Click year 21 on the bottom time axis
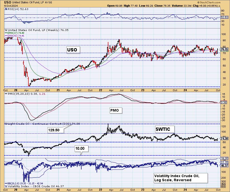 [x=58, y=190]
